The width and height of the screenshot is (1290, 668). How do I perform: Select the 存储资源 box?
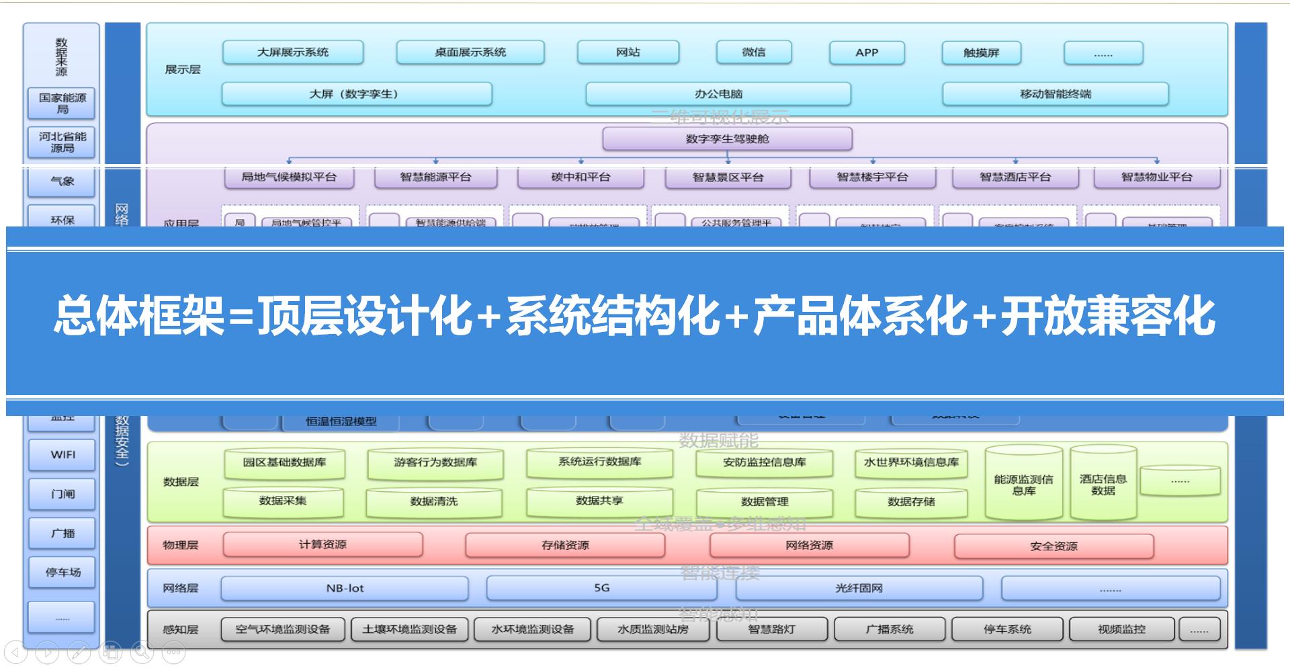click(565, 545)
